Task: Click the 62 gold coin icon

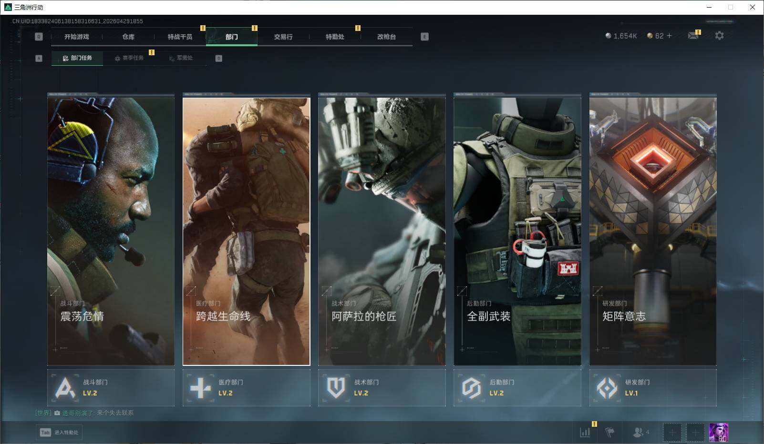Action: (x=650, y=36)
